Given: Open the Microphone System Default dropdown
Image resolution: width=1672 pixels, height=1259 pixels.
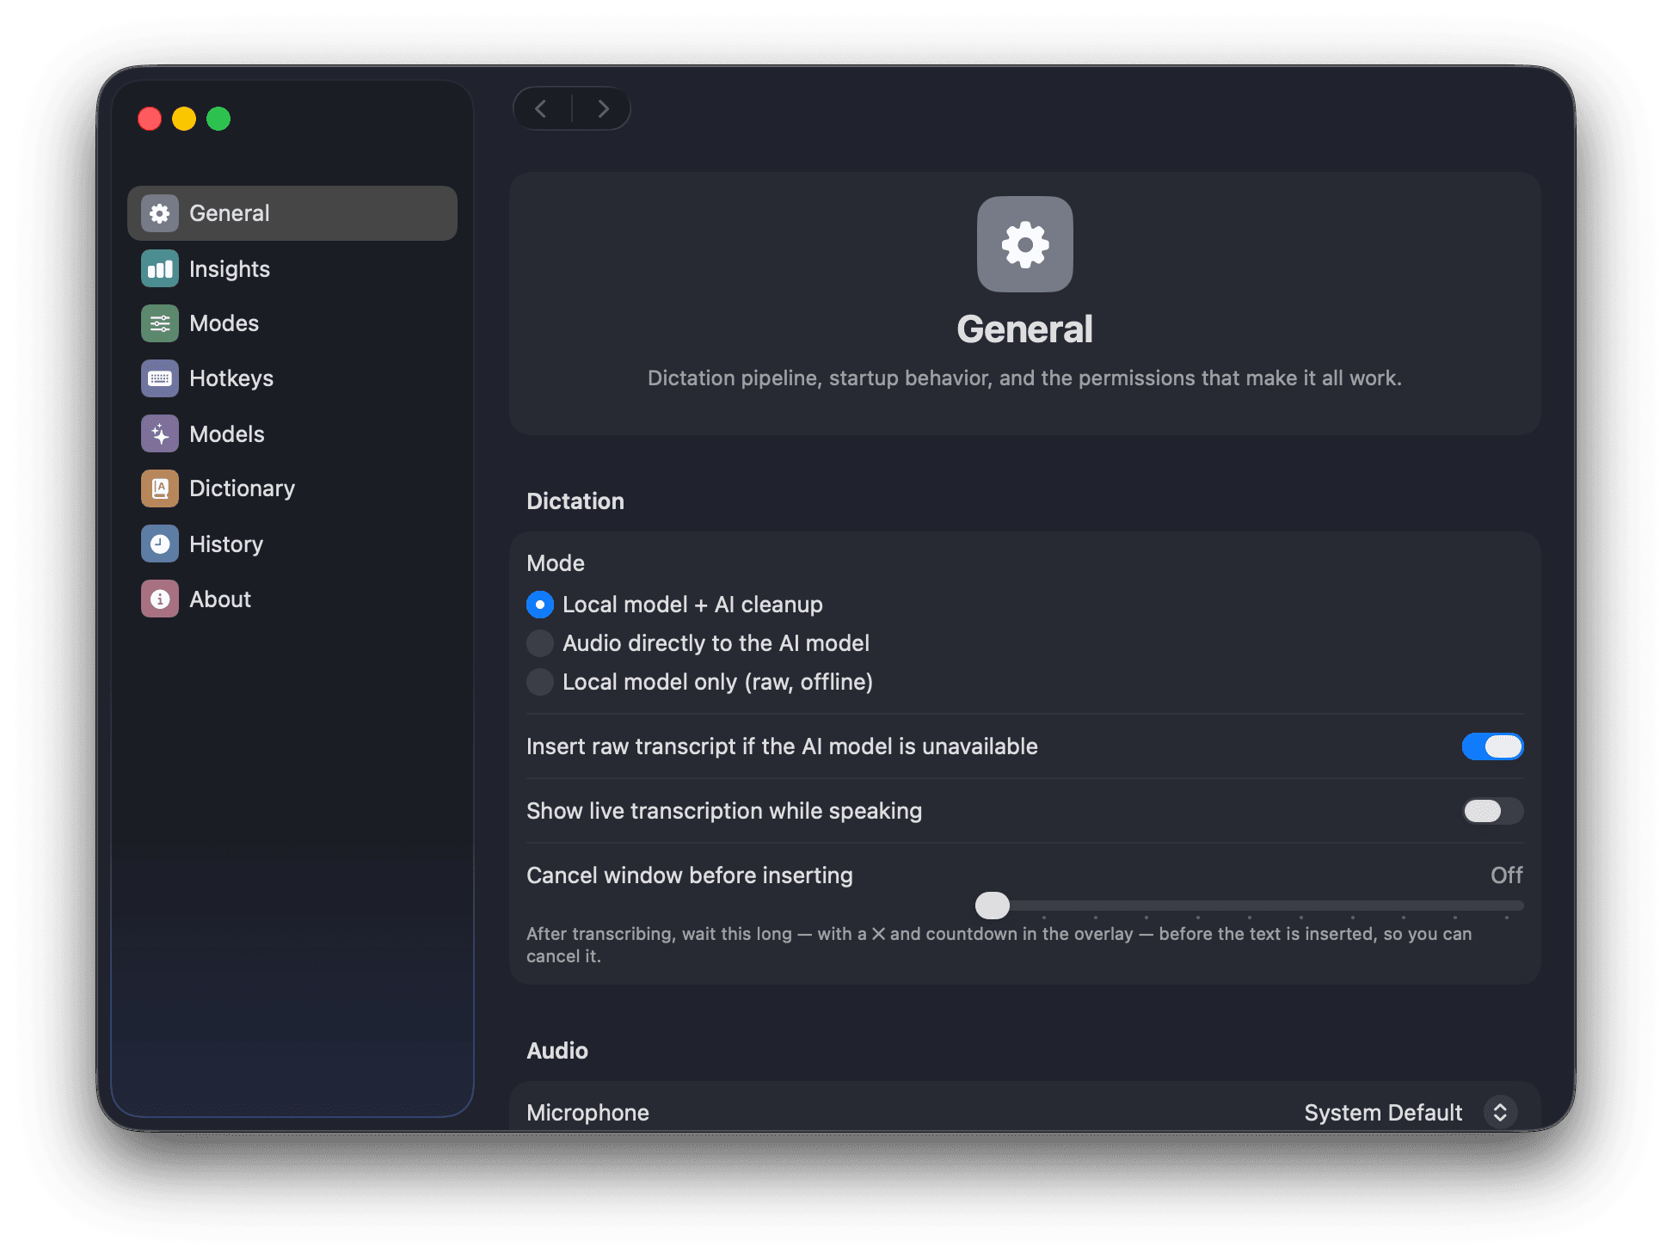Looking at the screenshot, I should 1411,1112.
